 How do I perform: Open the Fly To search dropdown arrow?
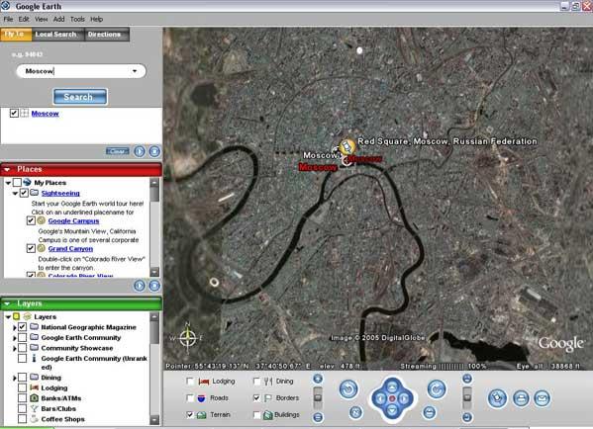pyautogui.click(x=135, y=71)
